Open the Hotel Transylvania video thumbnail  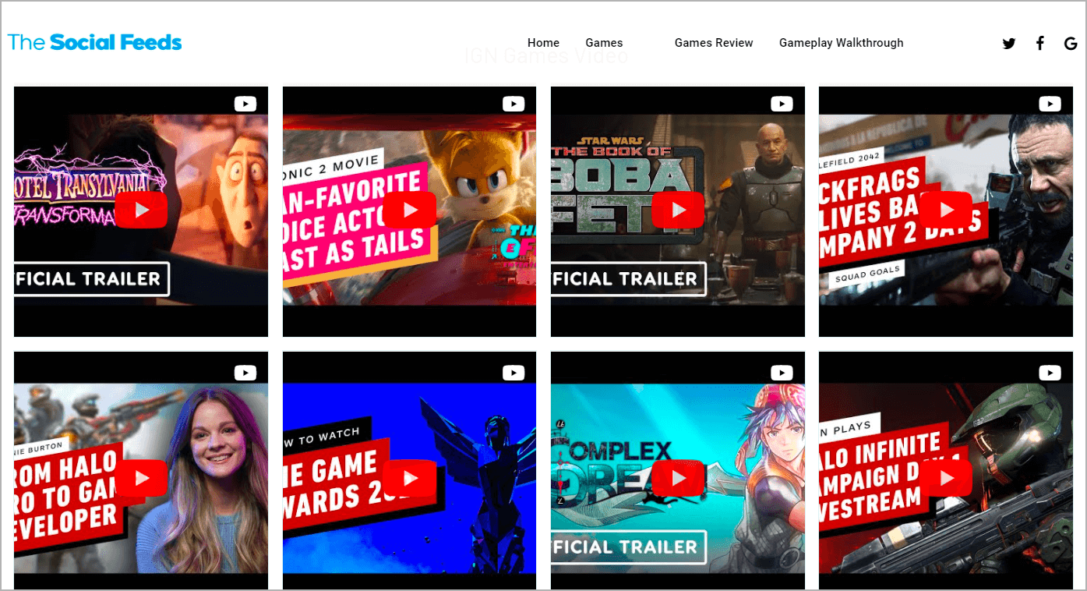(x=141, y=211)
